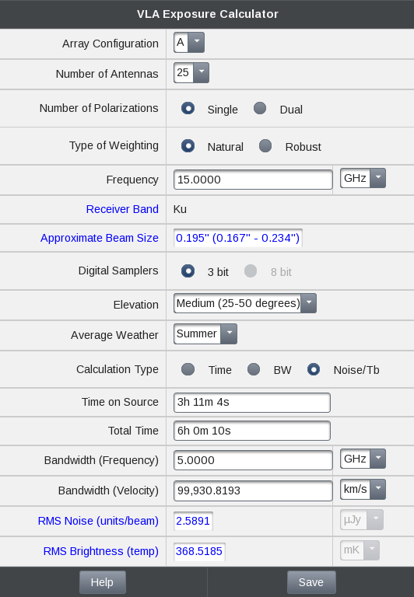This screenshot has height=597, width=414.
Task: Select Dual polarization radio button
Action: click(260, 108)
